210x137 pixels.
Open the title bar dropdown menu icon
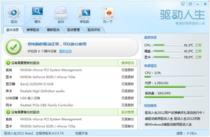(190, 4)
